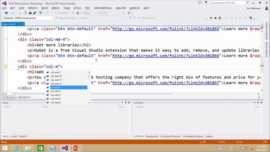Click the Windows Start button

click(x=5, y=148)
